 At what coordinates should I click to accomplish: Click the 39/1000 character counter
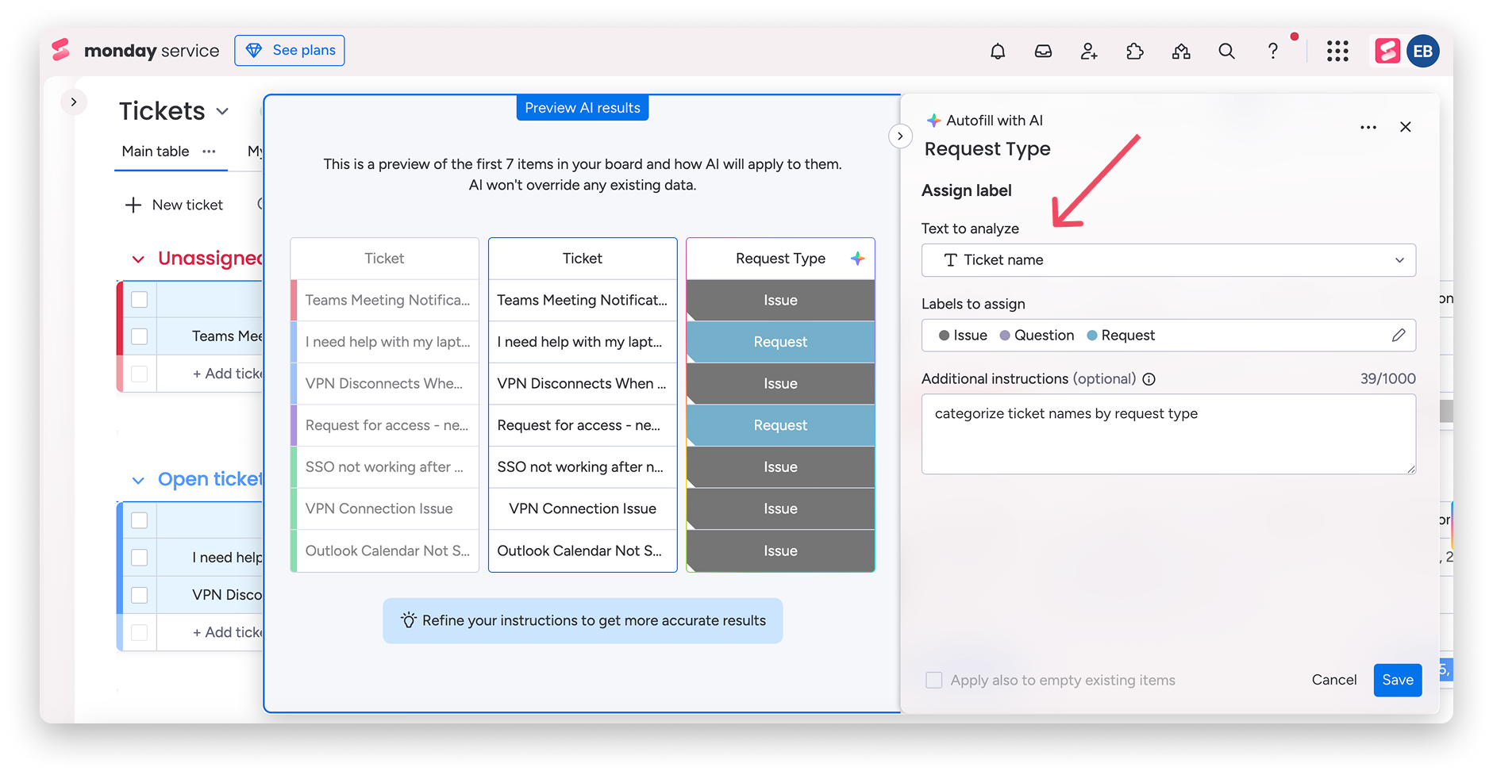(1387, 379)
